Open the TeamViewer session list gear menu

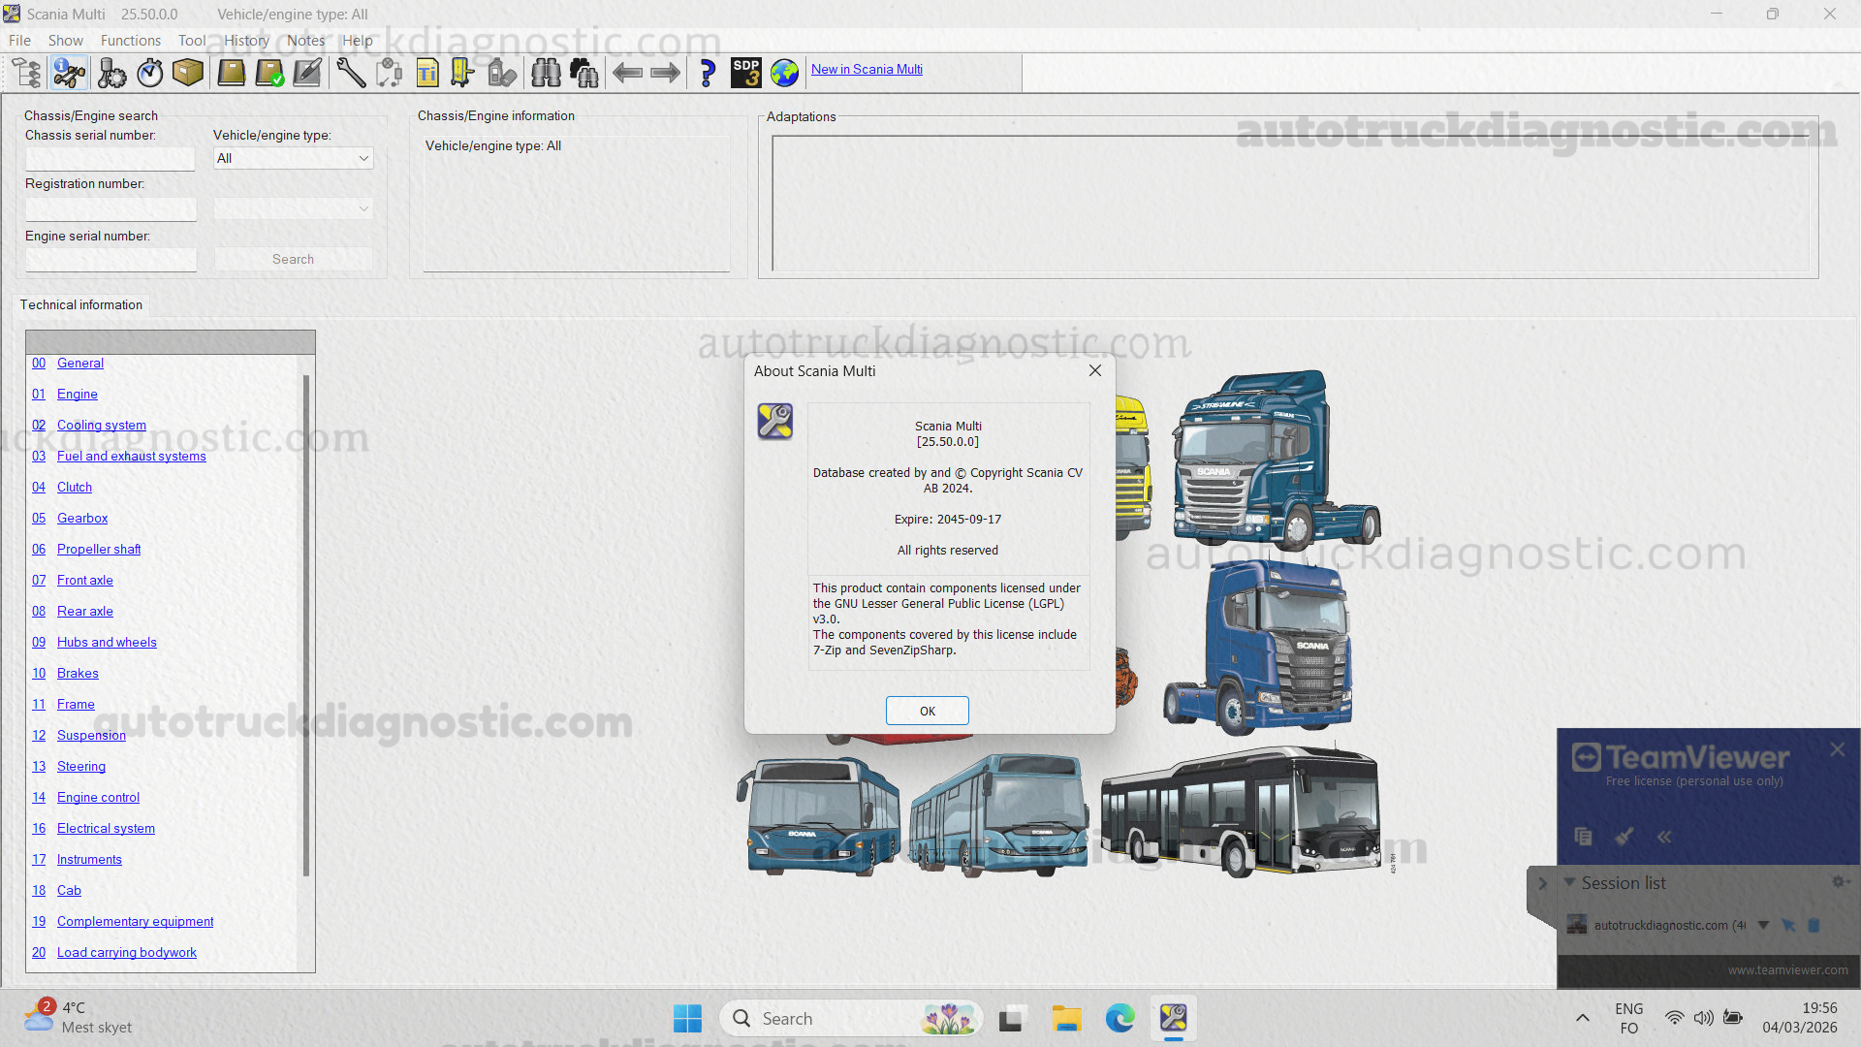1839,881
